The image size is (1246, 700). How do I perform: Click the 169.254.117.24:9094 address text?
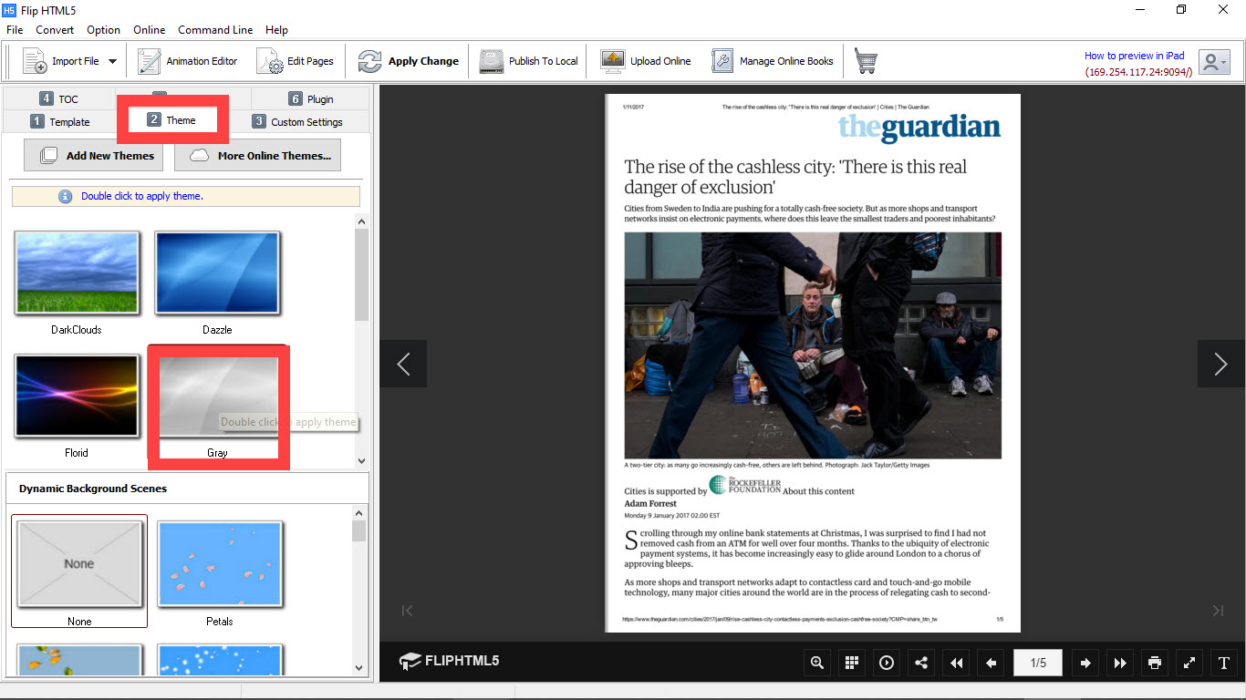[x=1138, y=72]
